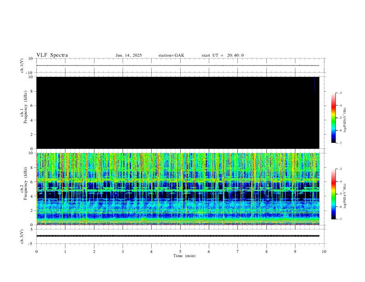Click the ch.3 voltage waveform band
This screenshot has width=365, height=282.
click(178, 236)
